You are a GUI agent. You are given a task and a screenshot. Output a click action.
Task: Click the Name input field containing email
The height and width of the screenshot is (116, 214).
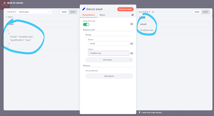pyautogui.click(x=109, y=44)
